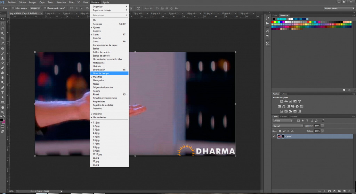
Task: Add a Levels adjustment
Action: coord(286,101)
